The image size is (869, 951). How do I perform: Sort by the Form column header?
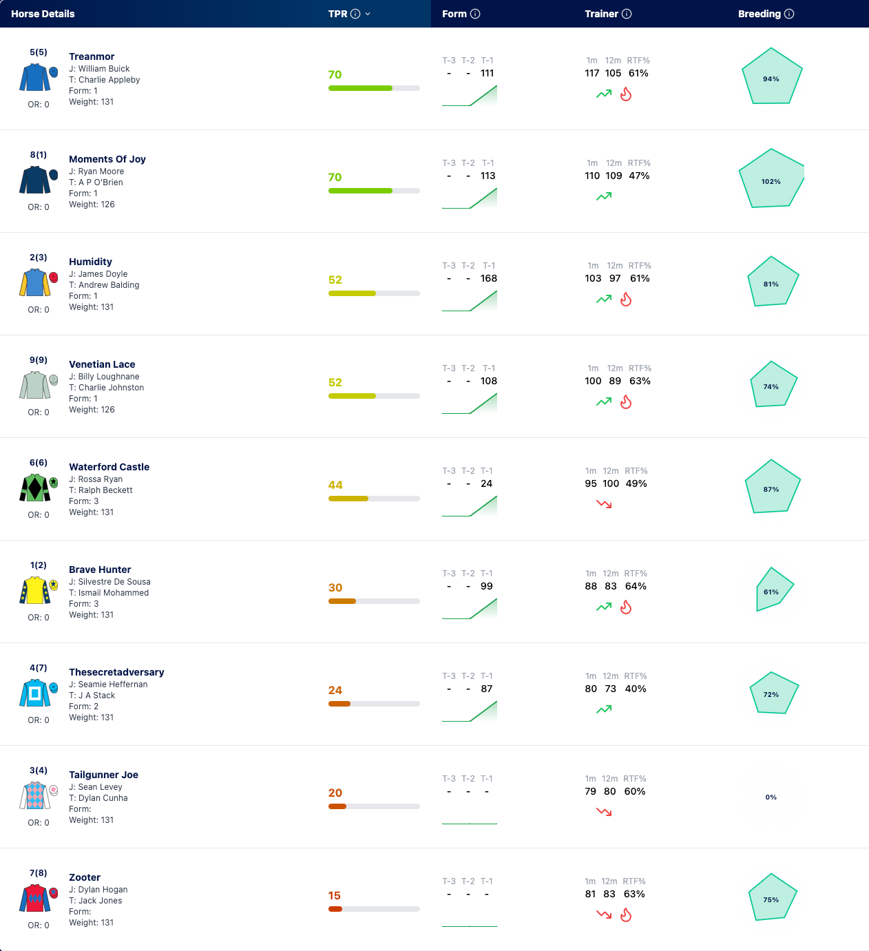click(454, 14)
